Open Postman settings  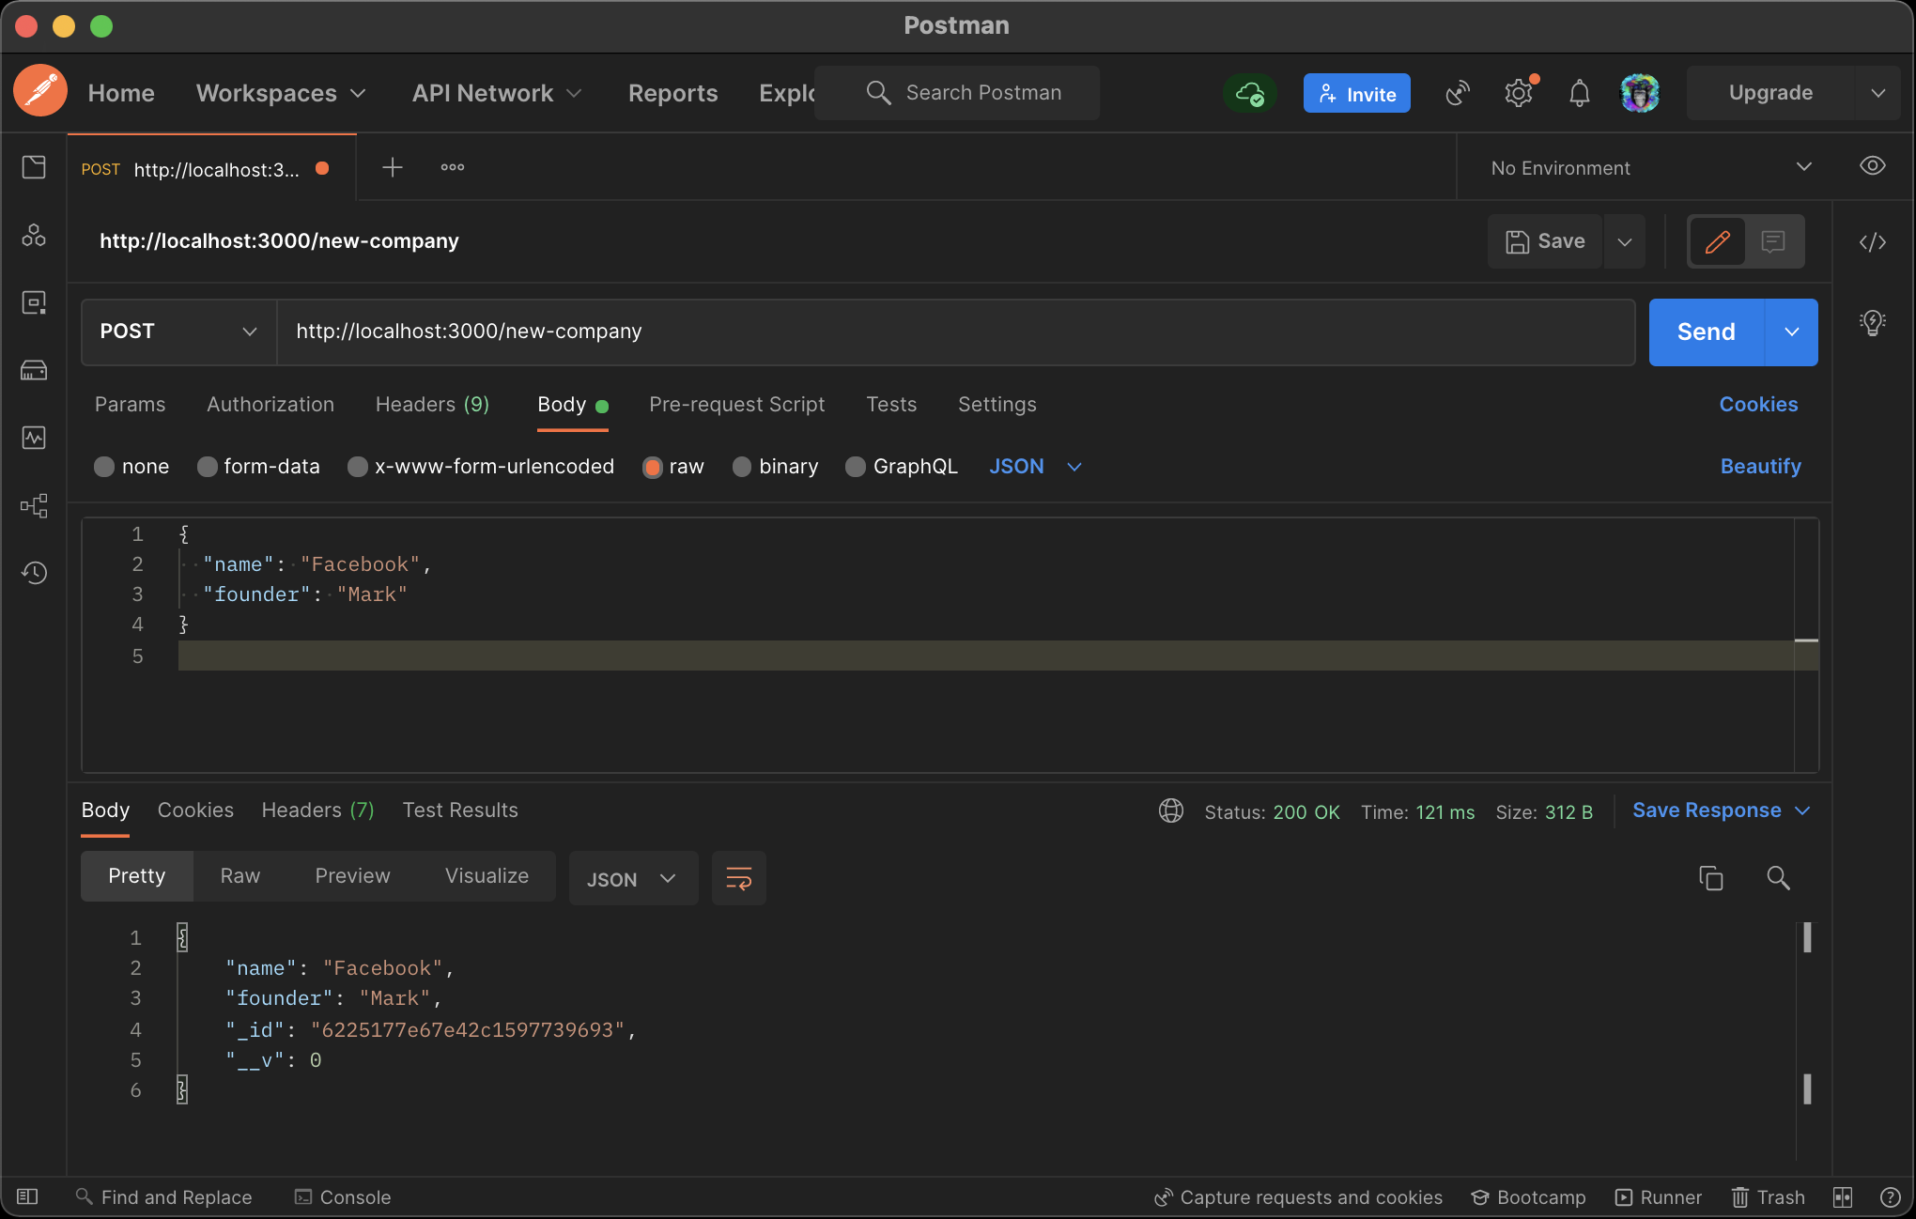coord(1518,92)
